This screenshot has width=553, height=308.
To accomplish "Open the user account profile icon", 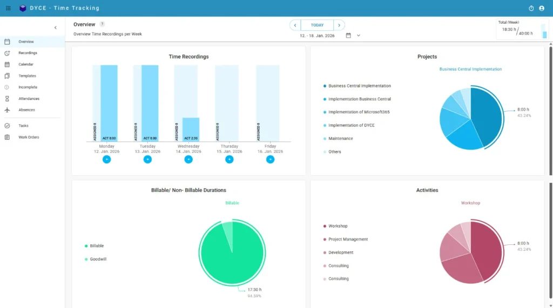I will click(542, 8).
